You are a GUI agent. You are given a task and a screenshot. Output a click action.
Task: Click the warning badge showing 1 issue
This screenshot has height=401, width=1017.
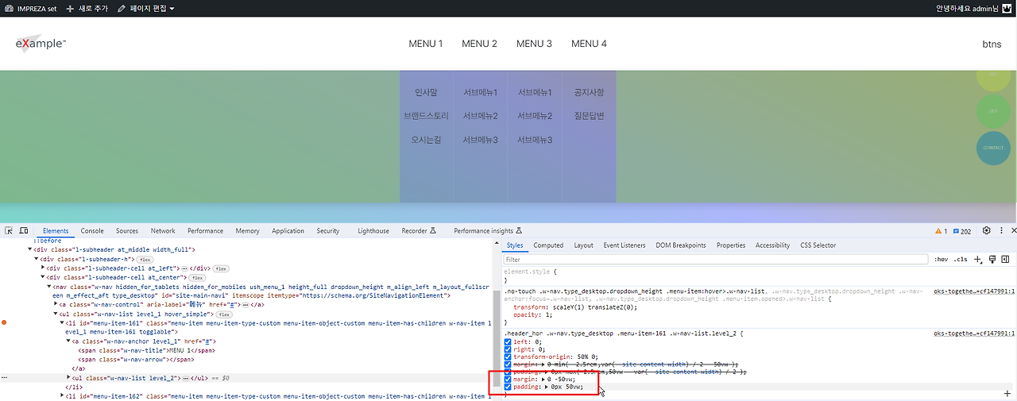pyautogui.click(x=942, y=231)
